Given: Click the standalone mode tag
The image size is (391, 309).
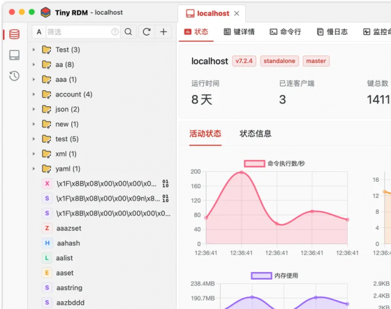Looking at the screenshot, I should [279, 61].
